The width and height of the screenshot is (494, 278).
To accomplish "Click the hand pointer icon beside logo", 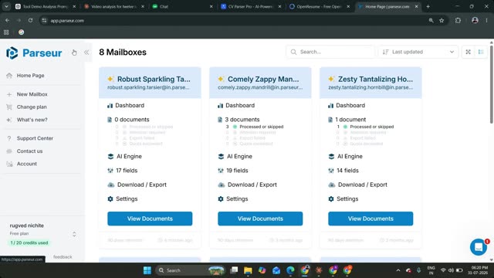I will [74, 53].
